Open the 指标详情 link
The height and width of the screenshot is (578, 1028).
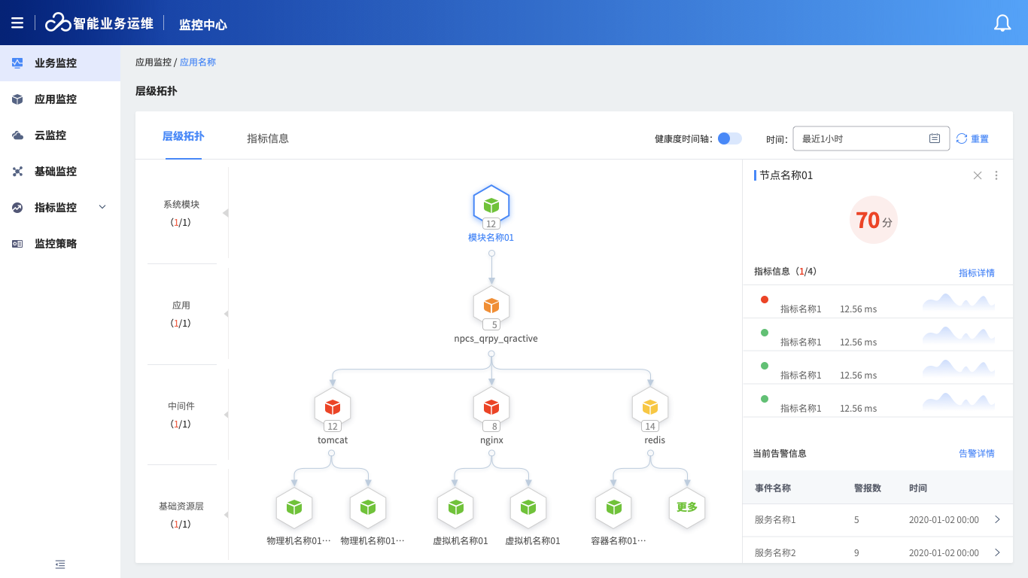[x=977, y=272]
